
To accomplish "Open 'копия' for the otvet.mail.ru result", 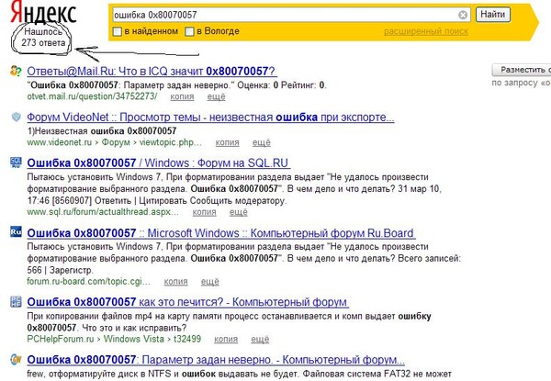I will 182,96.
